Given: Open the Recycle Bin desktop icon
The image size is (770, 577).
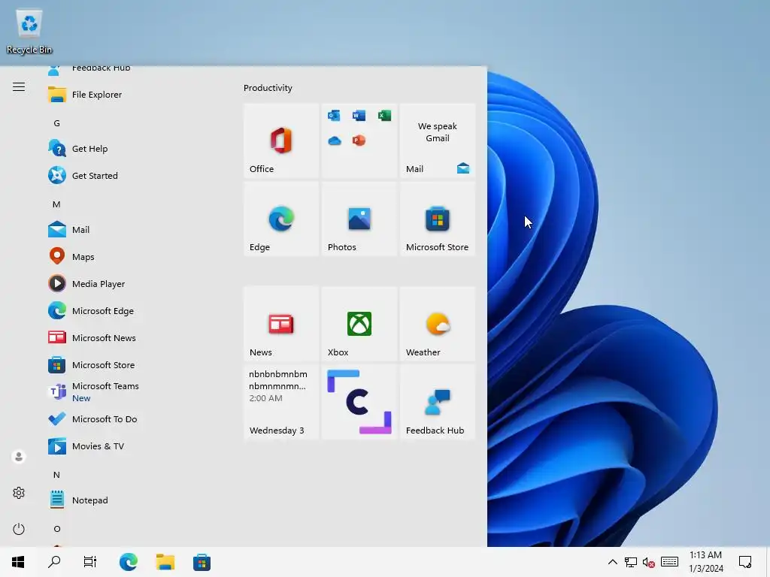Looking at the screenshot, I should (x=29, y=32).
